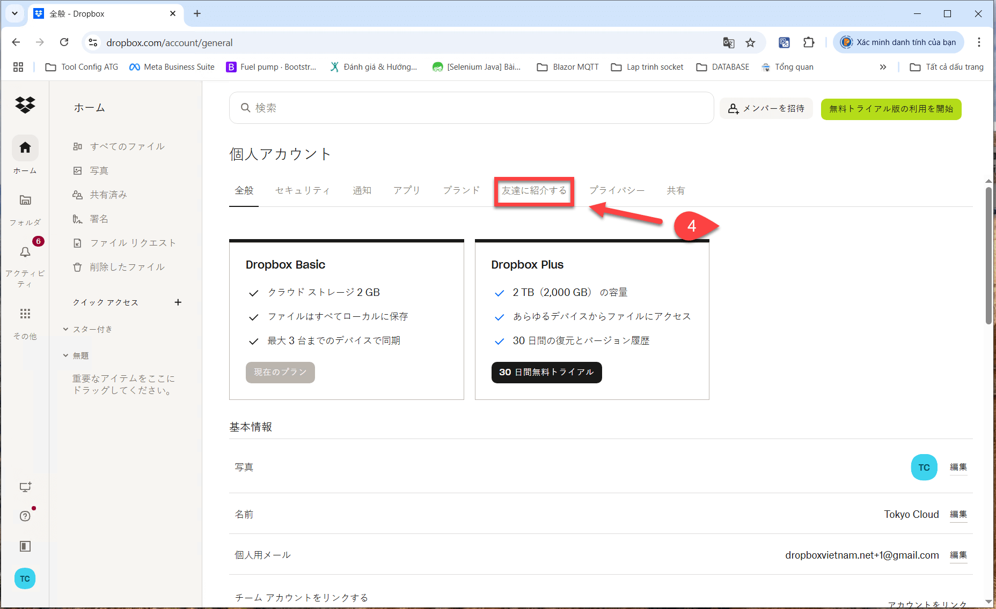Edit the 名前 Tokyo Cloud
This screenshot has width=996, height=609.
958,514
